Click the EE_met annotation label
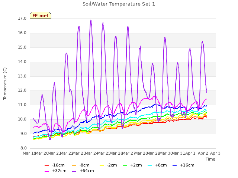This screenshot has width=238, height=178. point(41,16)
